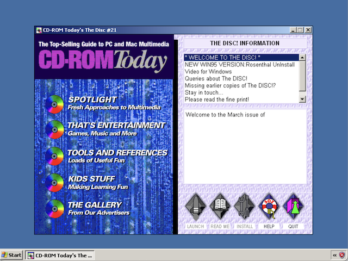This screenshot has width=348, height=261.
Task: Click the Quit exit door icon
Action: [293, 207]
